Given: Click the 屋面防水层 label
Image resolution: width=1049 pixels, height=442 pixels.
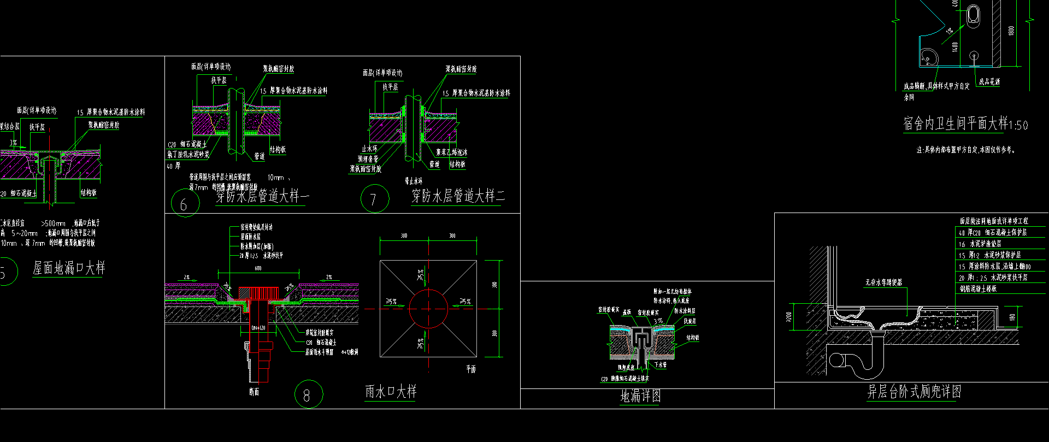Looking at the screenshot, I should point(251,237).
